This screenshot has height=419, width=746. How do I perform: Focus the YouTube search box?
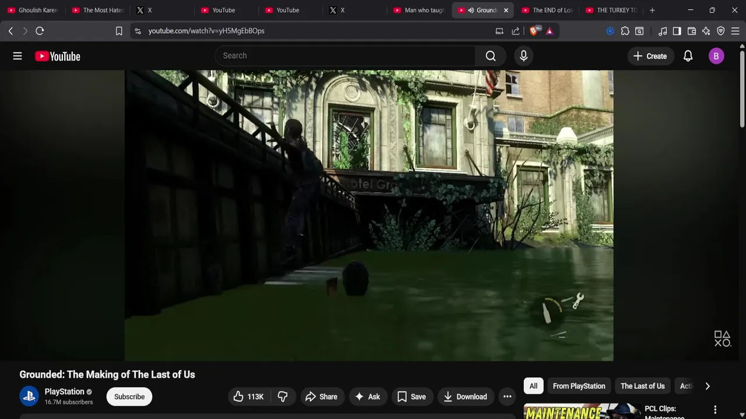[x=345, y=56]
